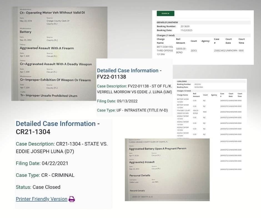Select the GRIMSLEY,MATHEW name header

[x=167, y=22]
